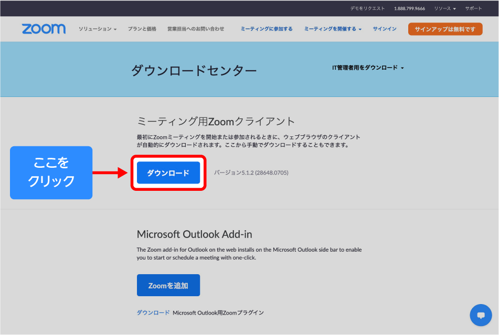Open プランと価格 page
Viewport: 499px width, 335px height.
coord(142,29)
